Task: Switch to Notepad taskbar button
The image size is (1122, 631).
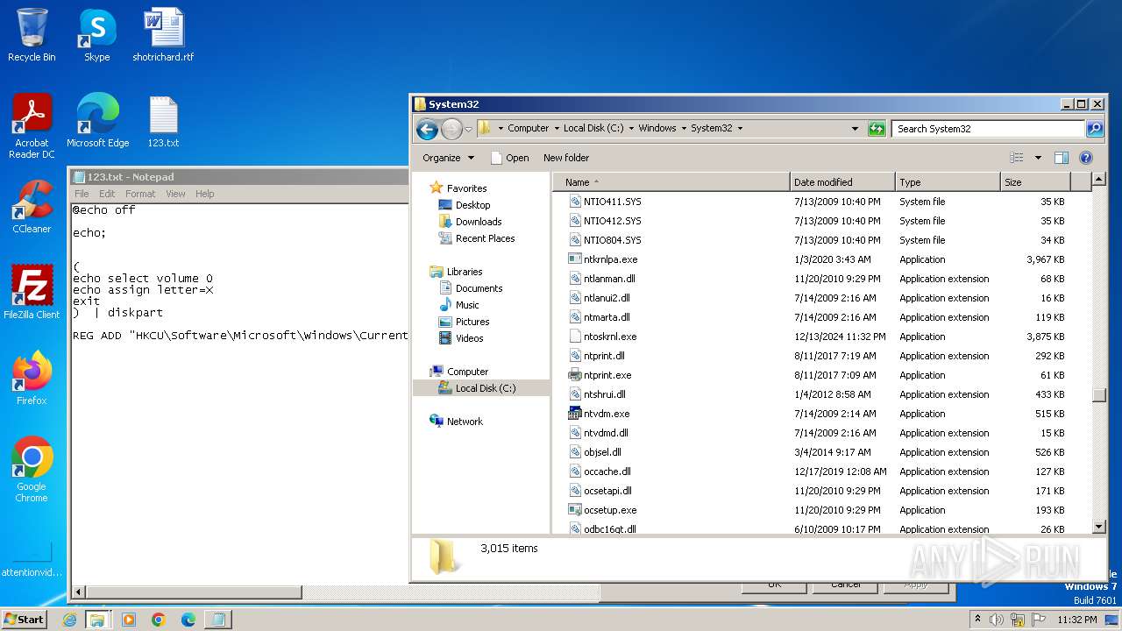Action: click(218, 620)
